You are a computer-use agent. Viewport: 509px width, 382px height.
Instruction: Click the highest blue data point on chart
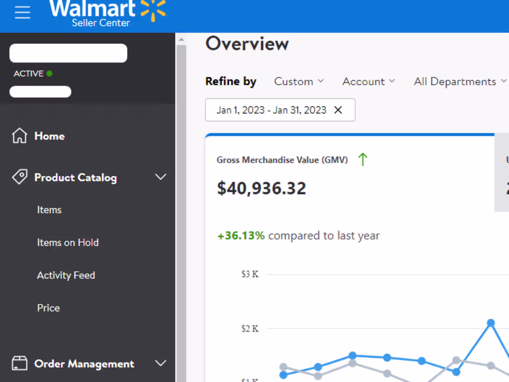(x=490, y=322)
